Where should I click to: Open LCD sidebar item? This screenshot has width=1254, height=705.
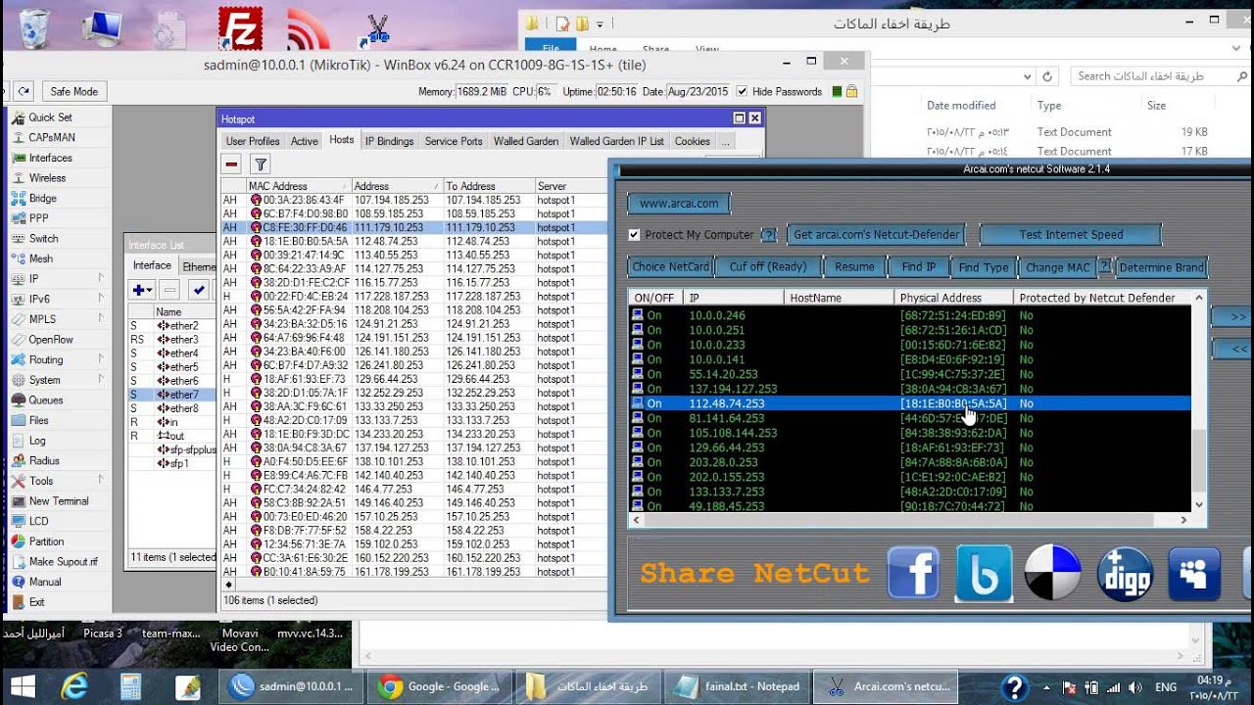point(38,521)
